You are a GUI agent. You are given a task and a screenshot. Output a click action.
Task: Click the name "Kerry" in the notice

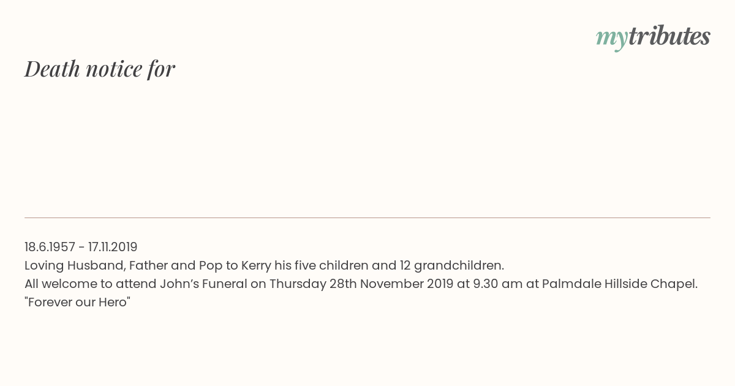point(256,265)
